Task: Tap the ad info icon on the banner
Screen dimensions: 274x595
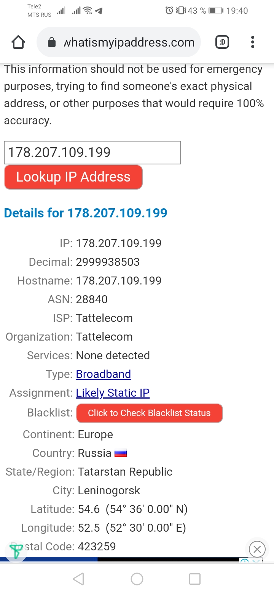Action: [244, 560]
